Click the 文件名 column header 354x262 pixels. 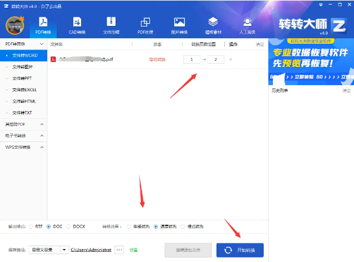tap(56, 45)
